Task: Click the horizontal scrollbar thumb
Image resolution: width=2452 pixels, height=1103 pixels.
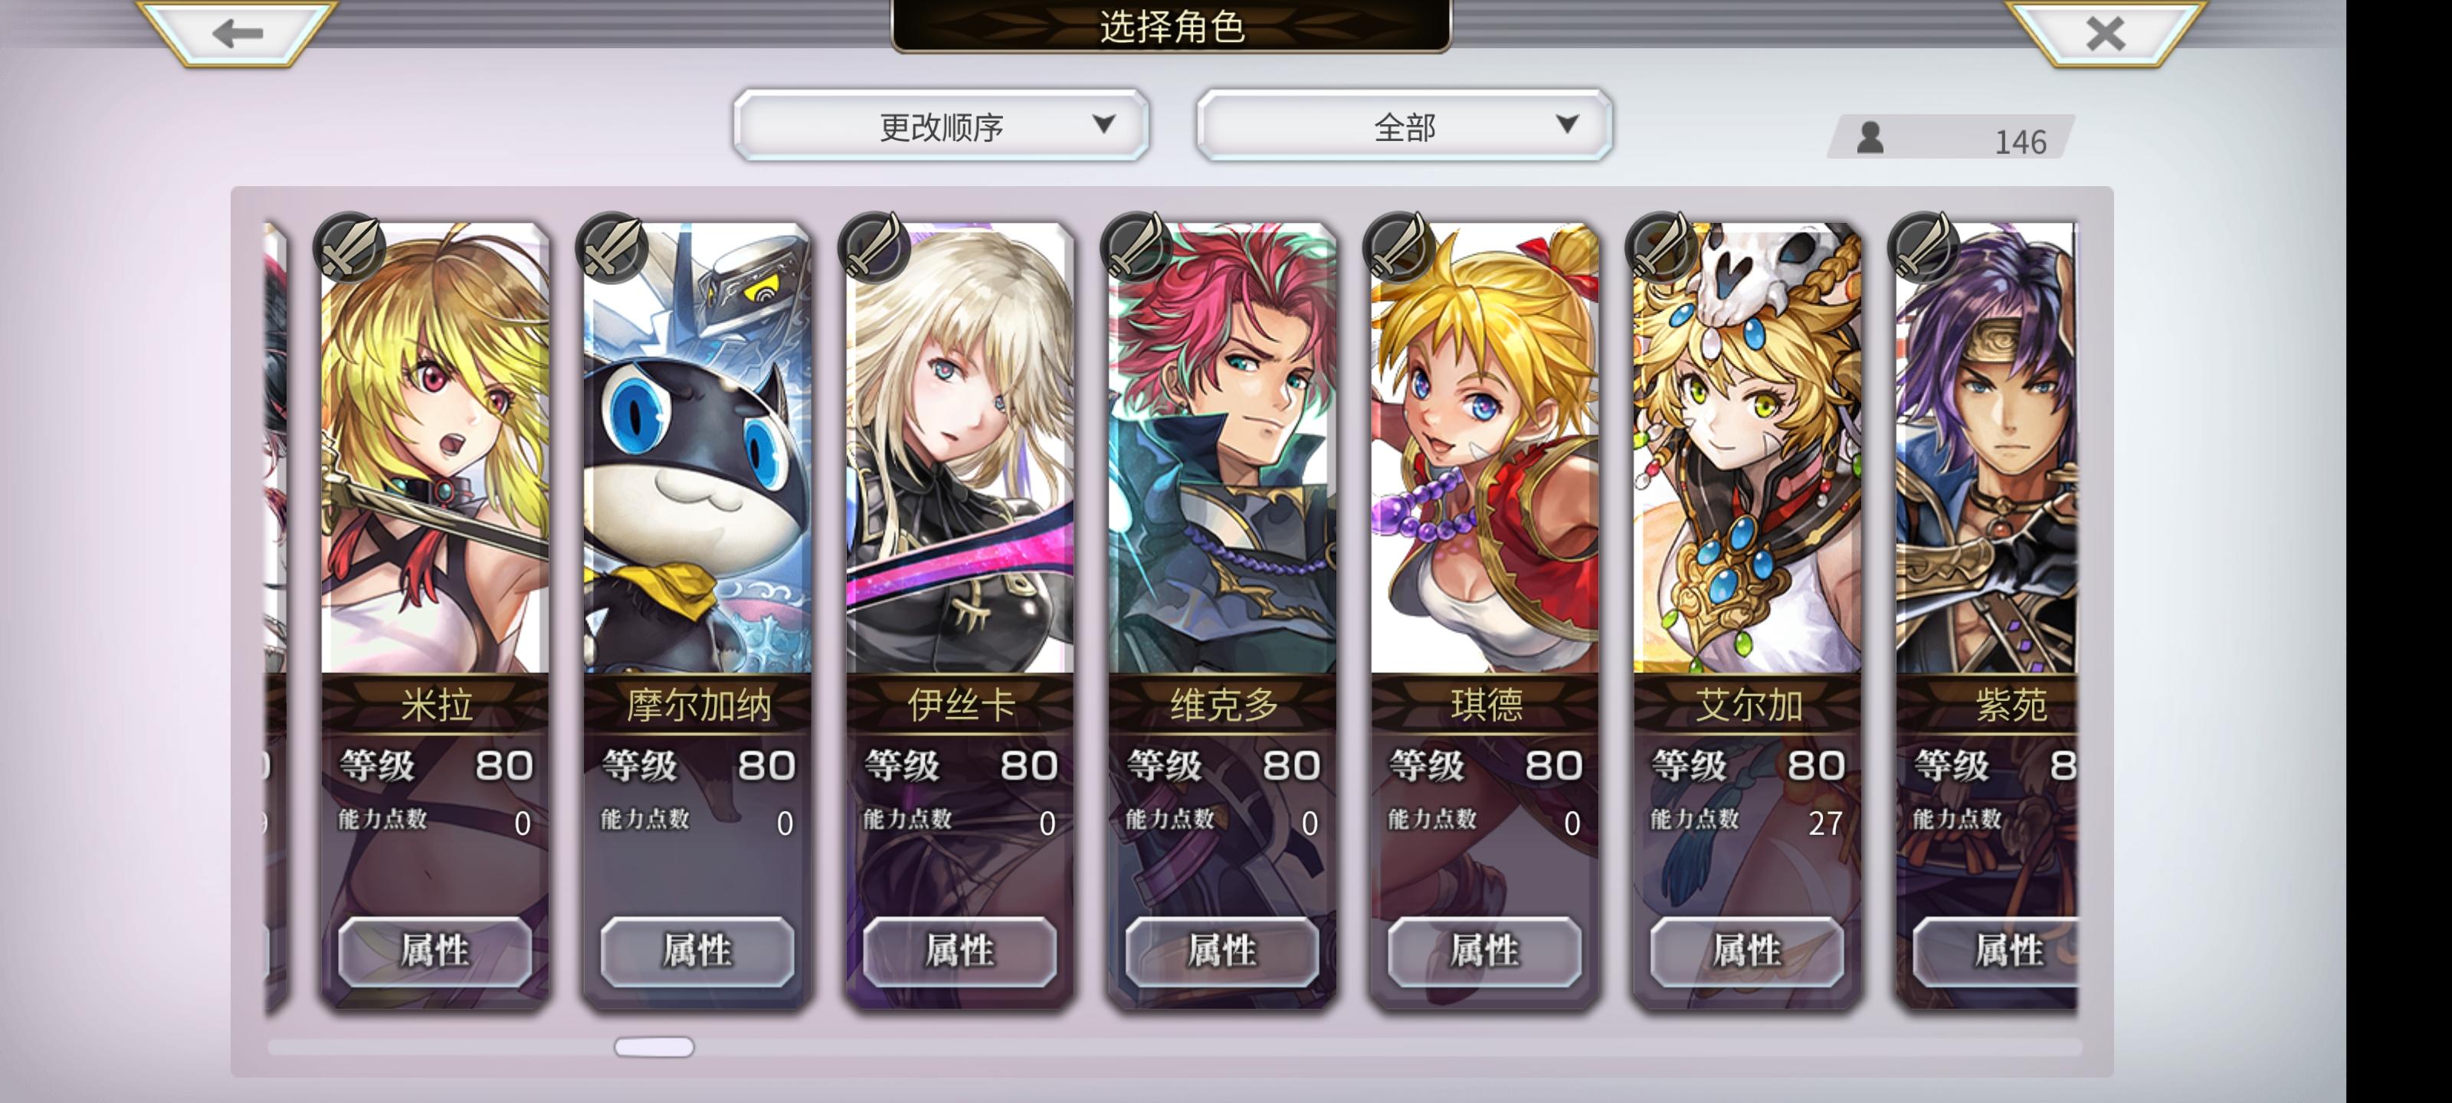Action: [654, 1047]
